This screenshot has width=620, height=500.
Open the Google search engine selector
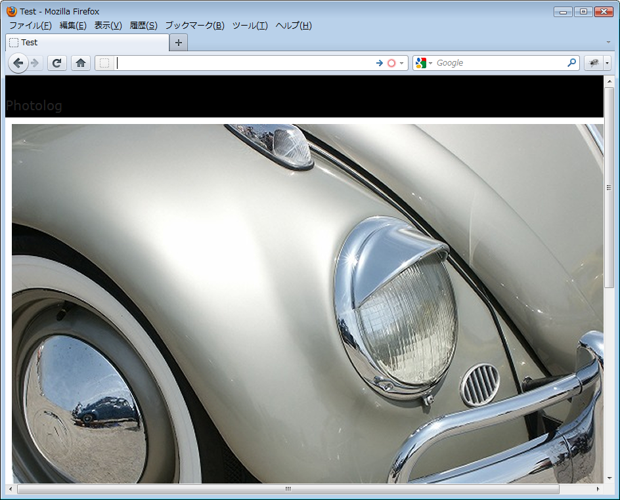pyautogui.click(x=424, y=63)
